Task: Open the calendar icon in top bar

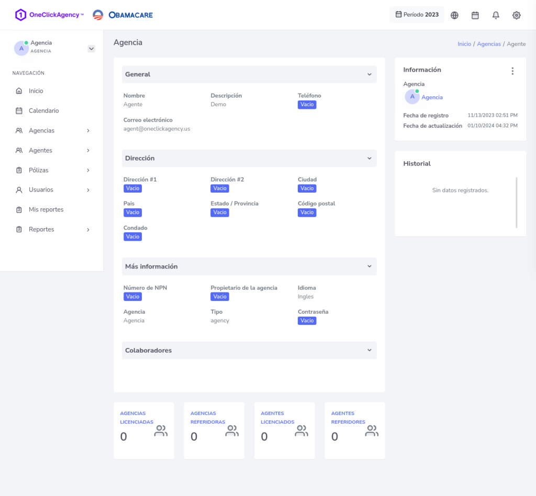Action: pyautogui.click(x=475, y=15)
